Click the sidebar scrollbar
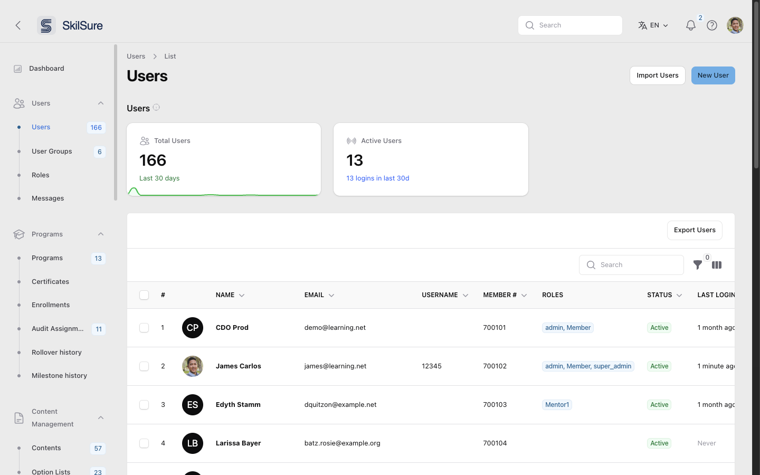This screenshot has width=760, height=475. tap(116, 122)
